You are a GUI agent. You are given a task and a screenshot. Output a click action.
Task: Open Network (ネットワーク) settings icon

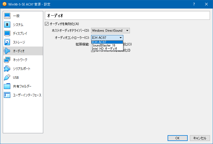click(x=7, y=60)
